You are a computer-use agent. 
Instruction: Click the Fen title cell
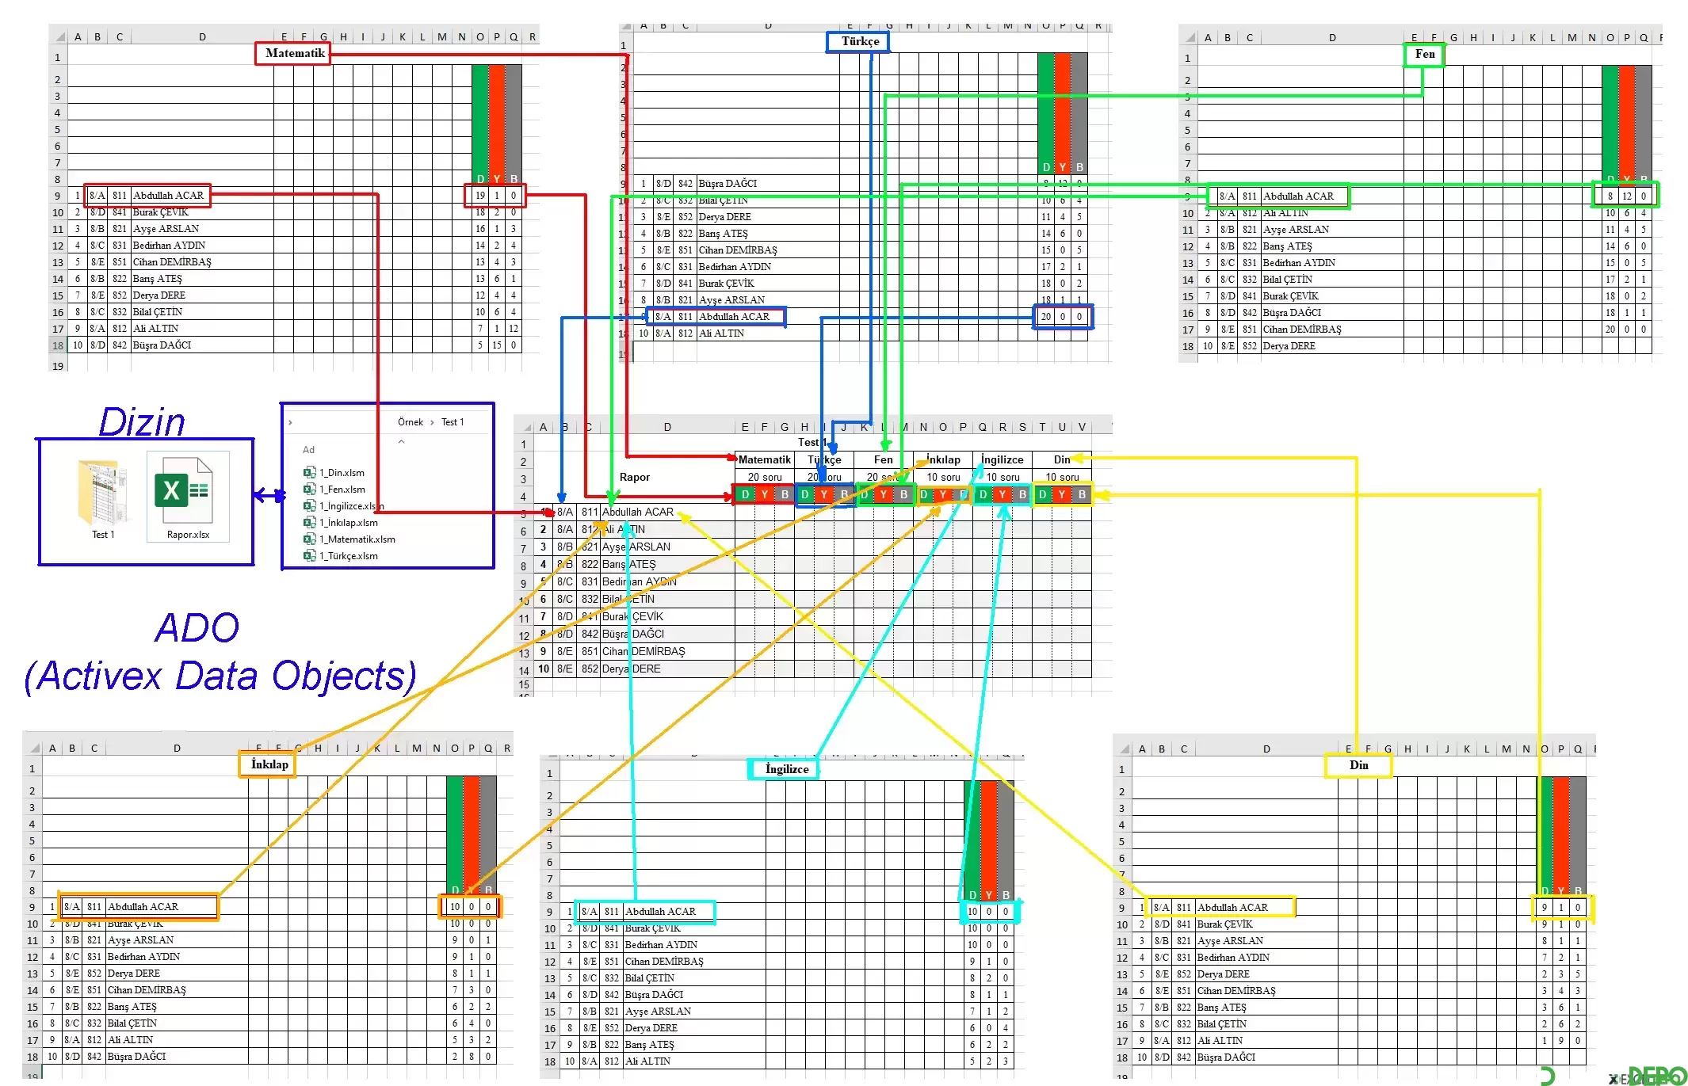1424,54
